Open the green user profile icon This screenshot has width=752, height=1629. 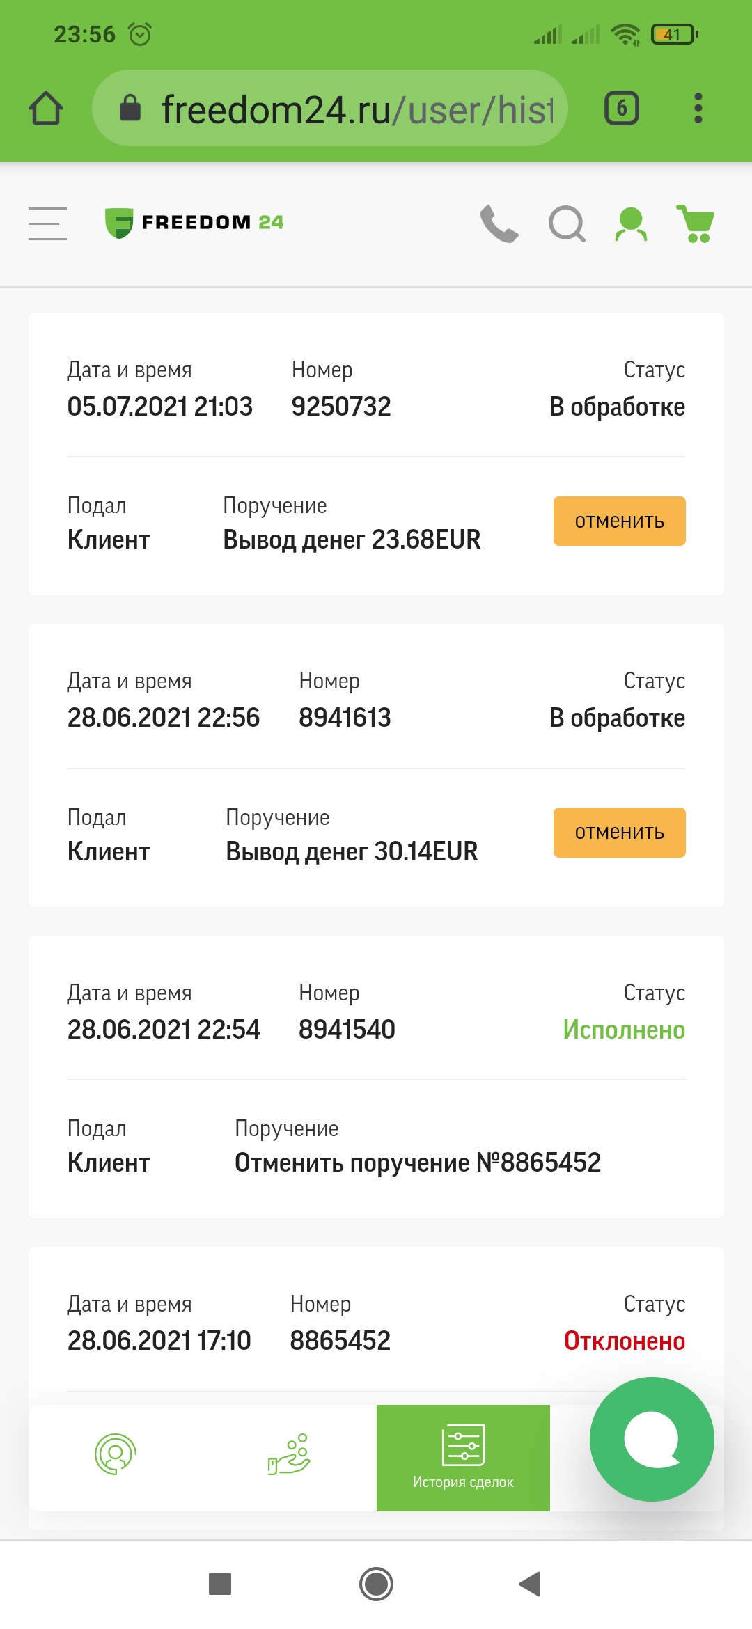pyautogui.click(x=631, y=224)
